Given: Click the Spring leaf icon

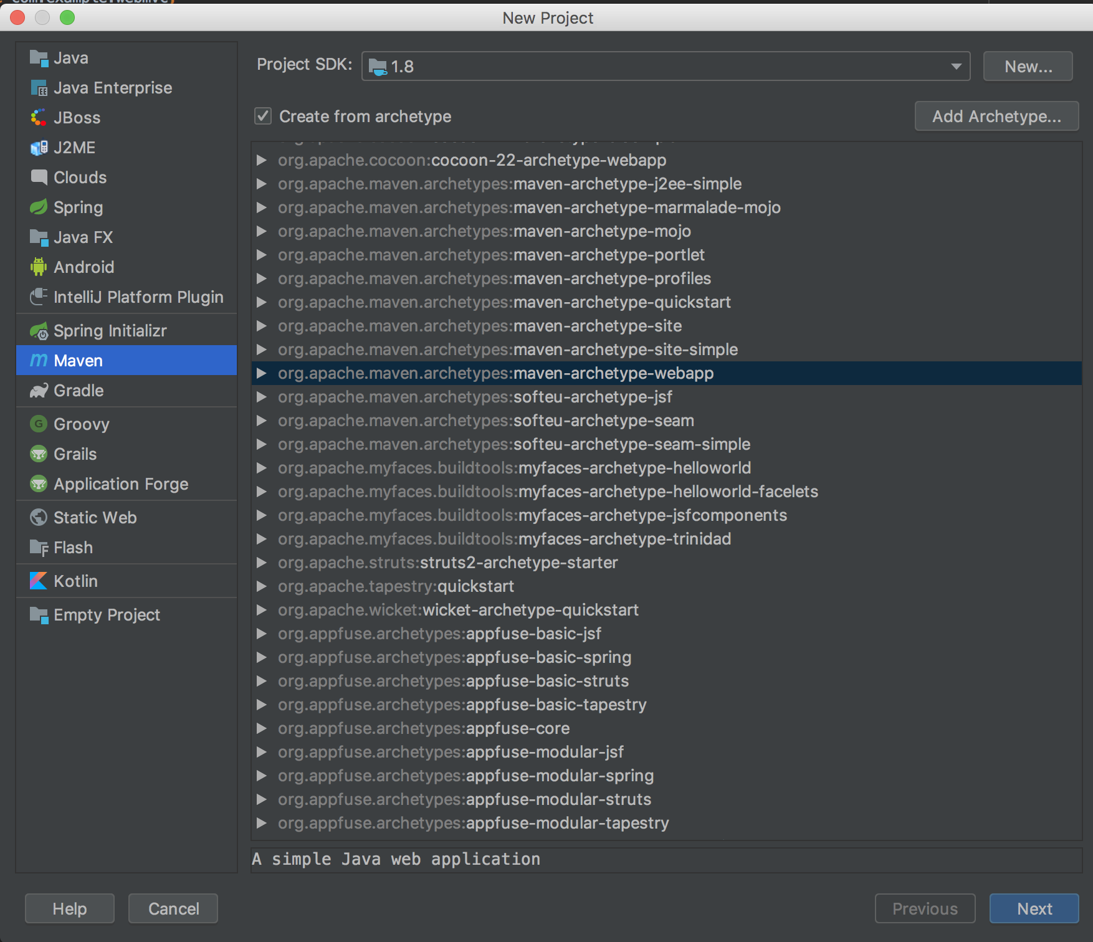Looking at the screenshot, I should pyautogui.click(x=39, y=207).
